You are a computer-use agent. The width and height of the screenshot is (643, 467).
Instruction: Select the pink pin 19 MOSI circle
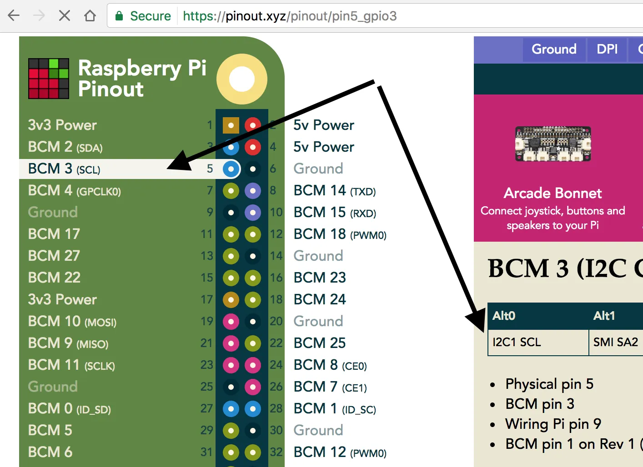231,322
